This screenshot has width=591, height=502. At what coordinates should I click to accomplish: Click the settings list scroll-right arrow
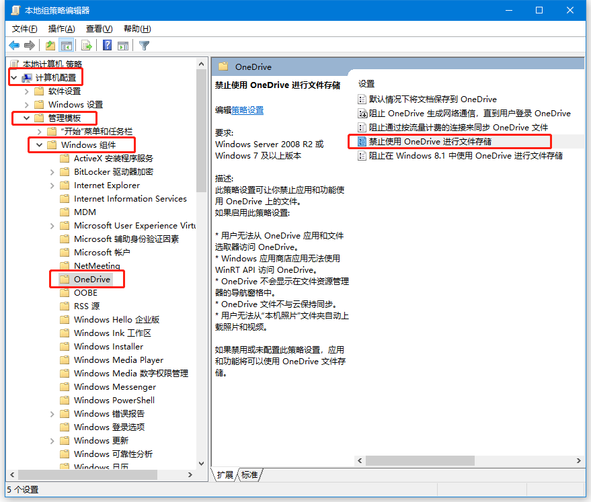click(x=579, y=460)
